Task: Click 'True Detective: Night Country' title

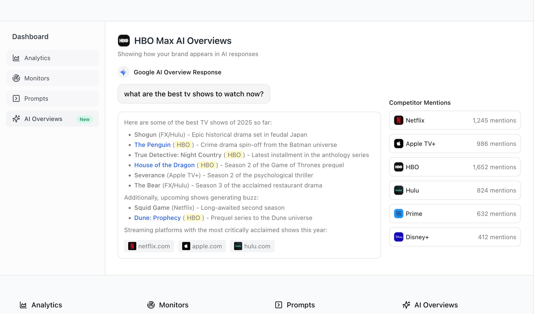Action: [178, 155]
